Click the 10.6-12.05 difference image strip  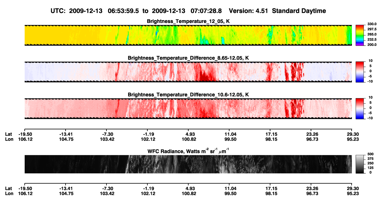[x=188, y=109]
